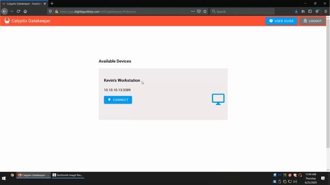The image size is (330, 185).
Task: Click the red circular tray icon
Action: click(290, 175)
